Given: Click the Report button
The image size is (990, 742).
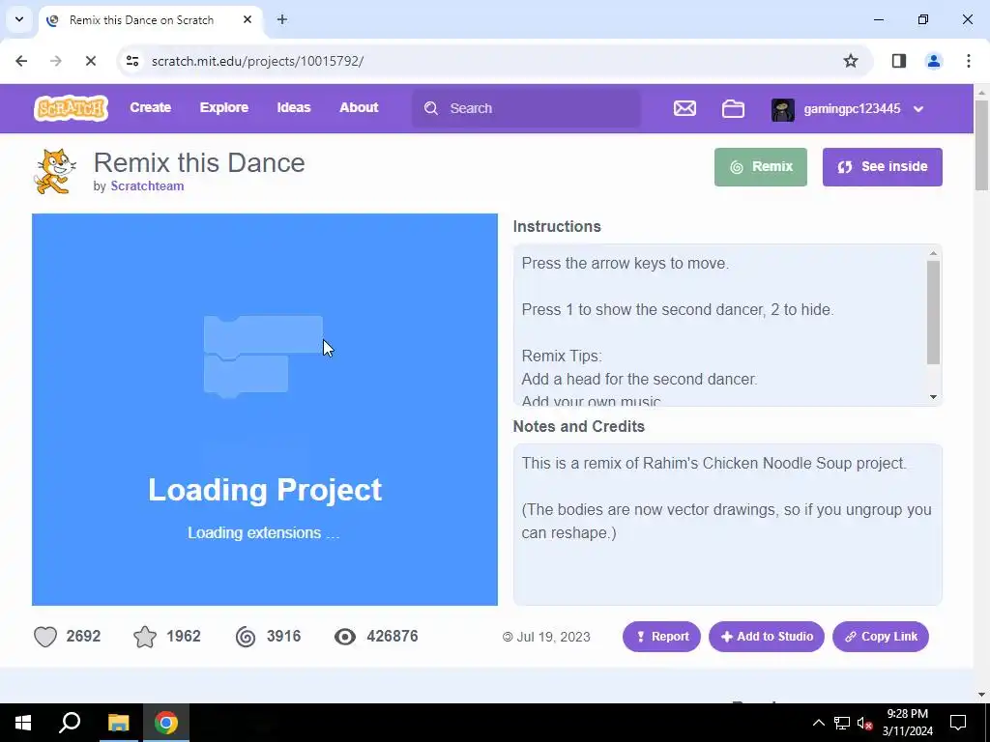Looking at the screenshot, I should tap(661, 637).
